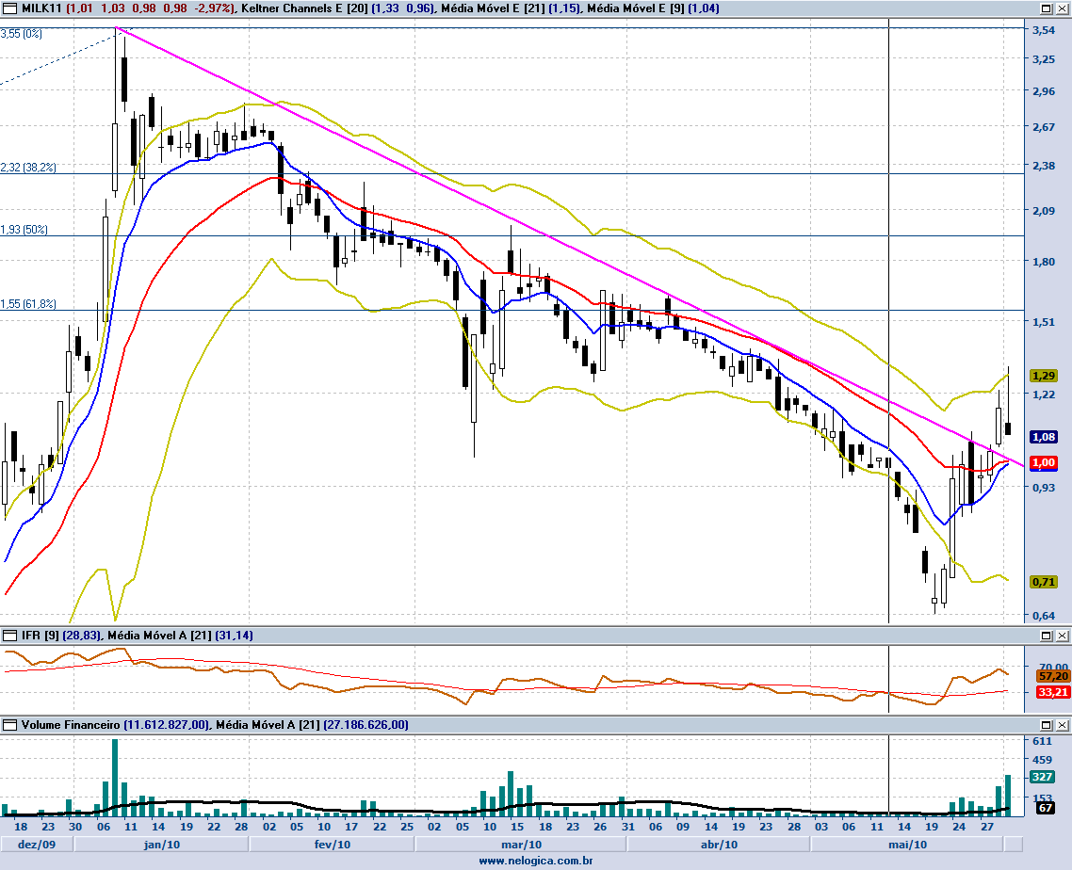The height and width of the screenshot is (870, 1072).
Task: Click the 0,64 price axis label
Action: pos(1044,616)
